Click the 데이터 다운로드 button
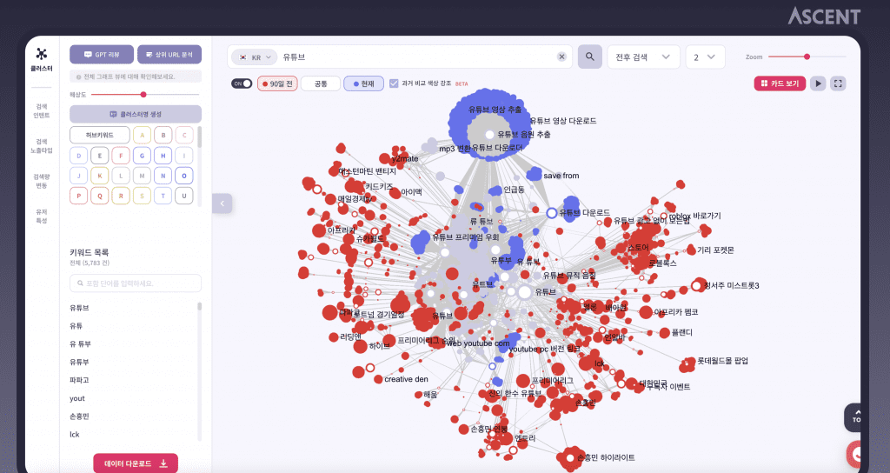 [136, 463]
